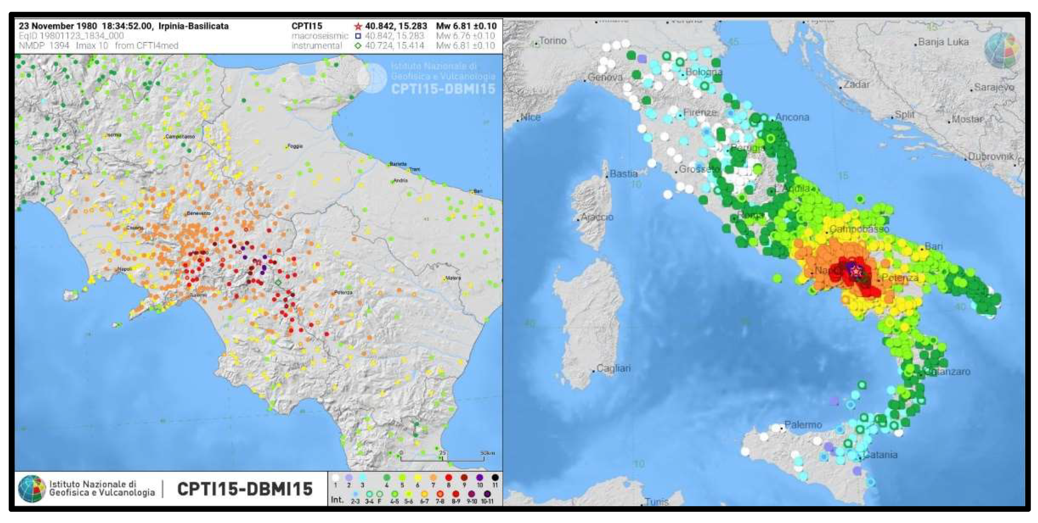Click the INGV globe logo in the bottom-left banner
This screenshot has height=523, width=1038.
click(x=32, y=489)
